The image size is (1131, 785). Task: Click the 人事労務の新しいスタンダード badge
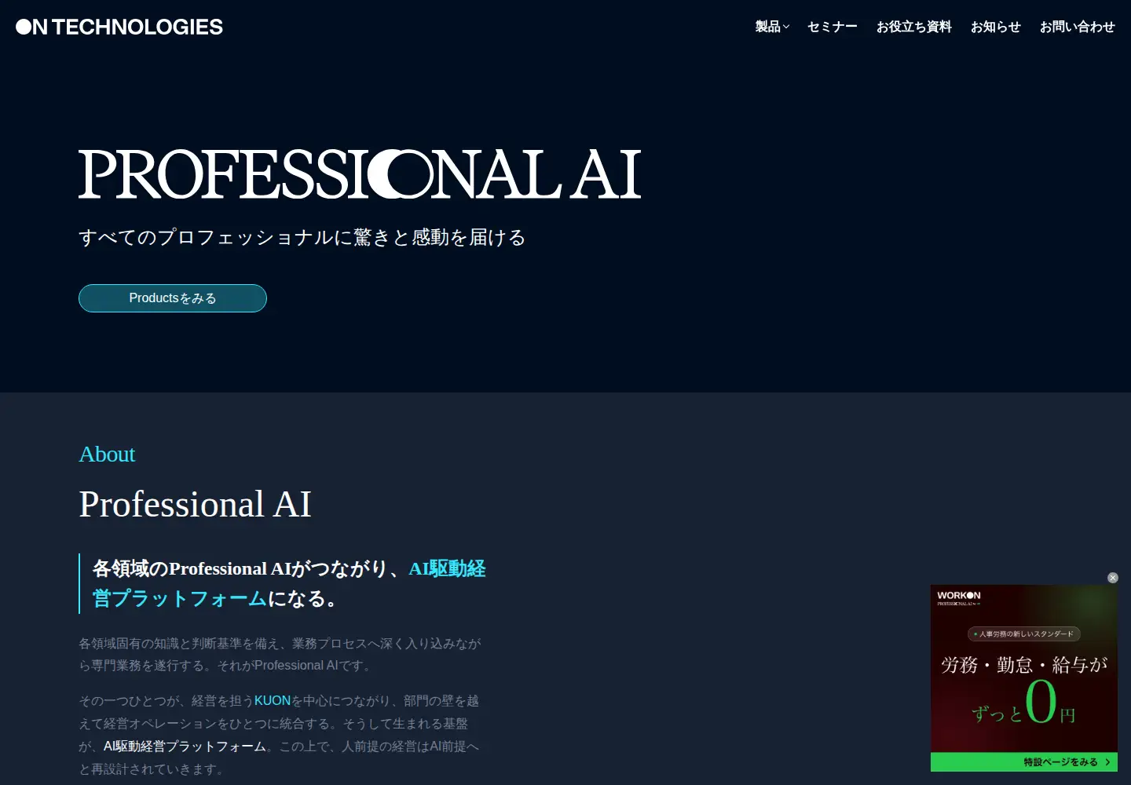pyautogui.click(x=1024, y=633)
